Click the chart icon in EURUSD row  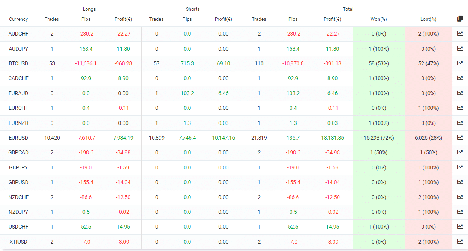point(460,138)
